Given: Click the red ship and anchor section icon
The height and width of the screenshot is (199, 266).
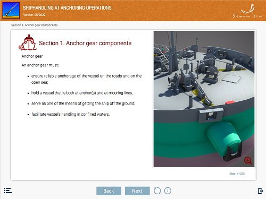Looking at the screenshot, I should point(28,42).
